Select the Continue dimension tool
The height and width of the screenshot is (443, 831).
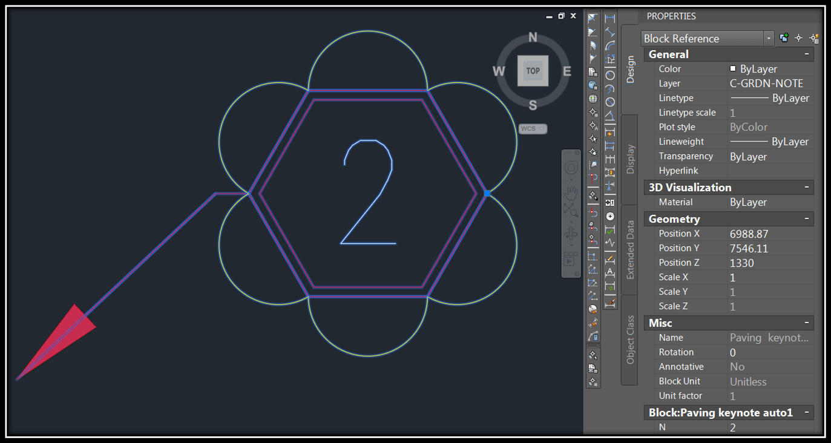pyautogui.click(x=610, y=159)
